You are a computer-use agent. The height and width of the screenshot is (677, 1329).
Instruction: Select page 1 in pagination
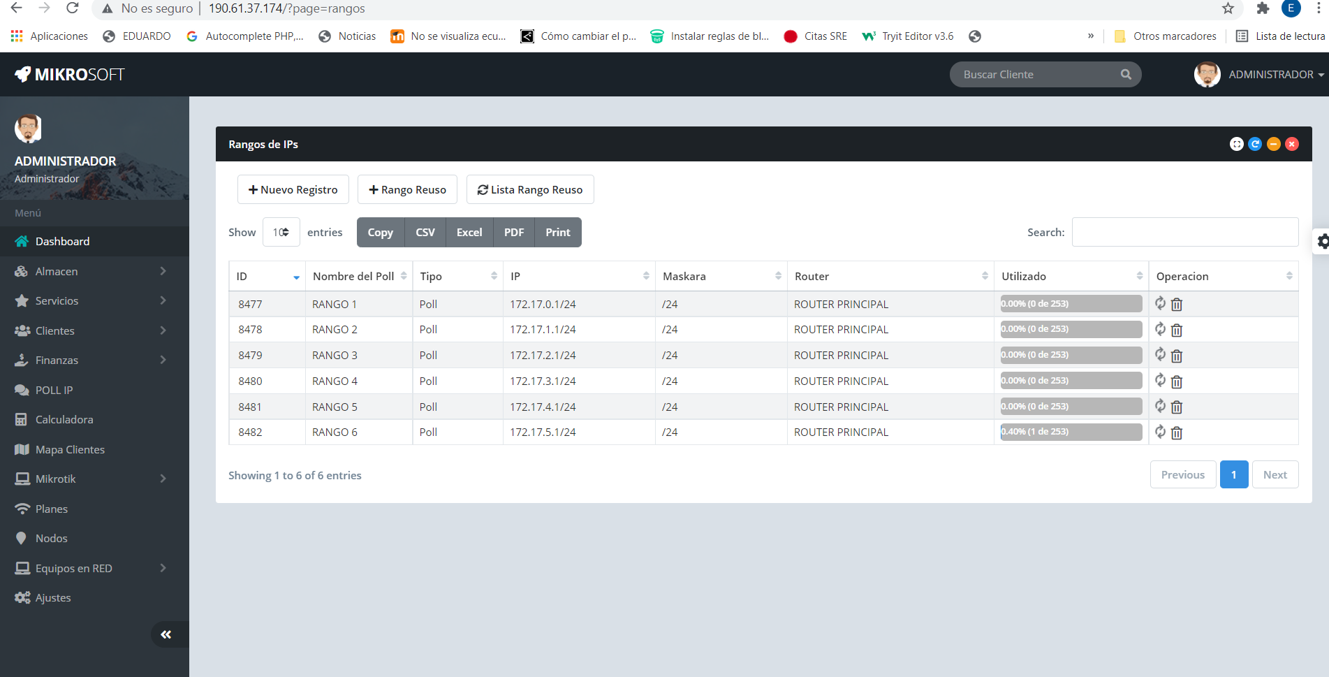point(1234,474)
